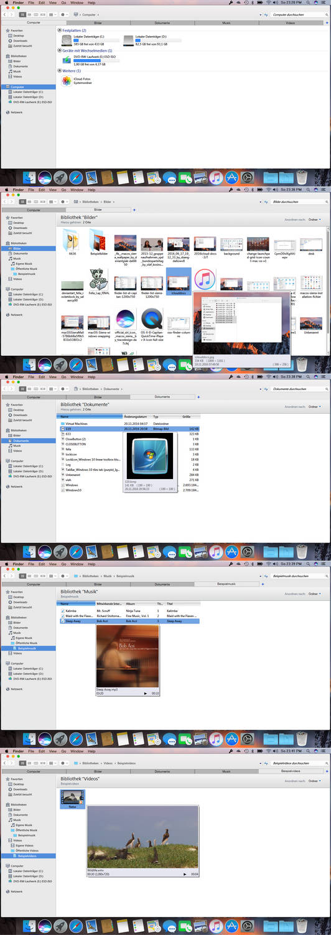Switch Computer window to icon view
331x935 pixels.
pyautogui.click(x=22, y=14)
